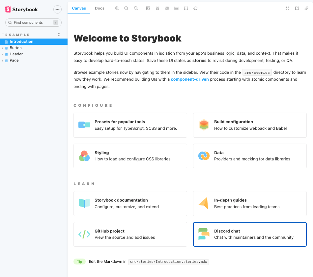Click the plugin icon on Presets card
The height and width of the screenshot is (277, 313).
coord(84,125)
